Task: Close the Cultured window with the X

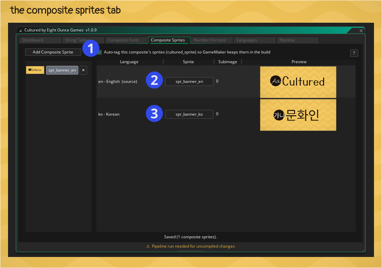Action: pos(361,31)
